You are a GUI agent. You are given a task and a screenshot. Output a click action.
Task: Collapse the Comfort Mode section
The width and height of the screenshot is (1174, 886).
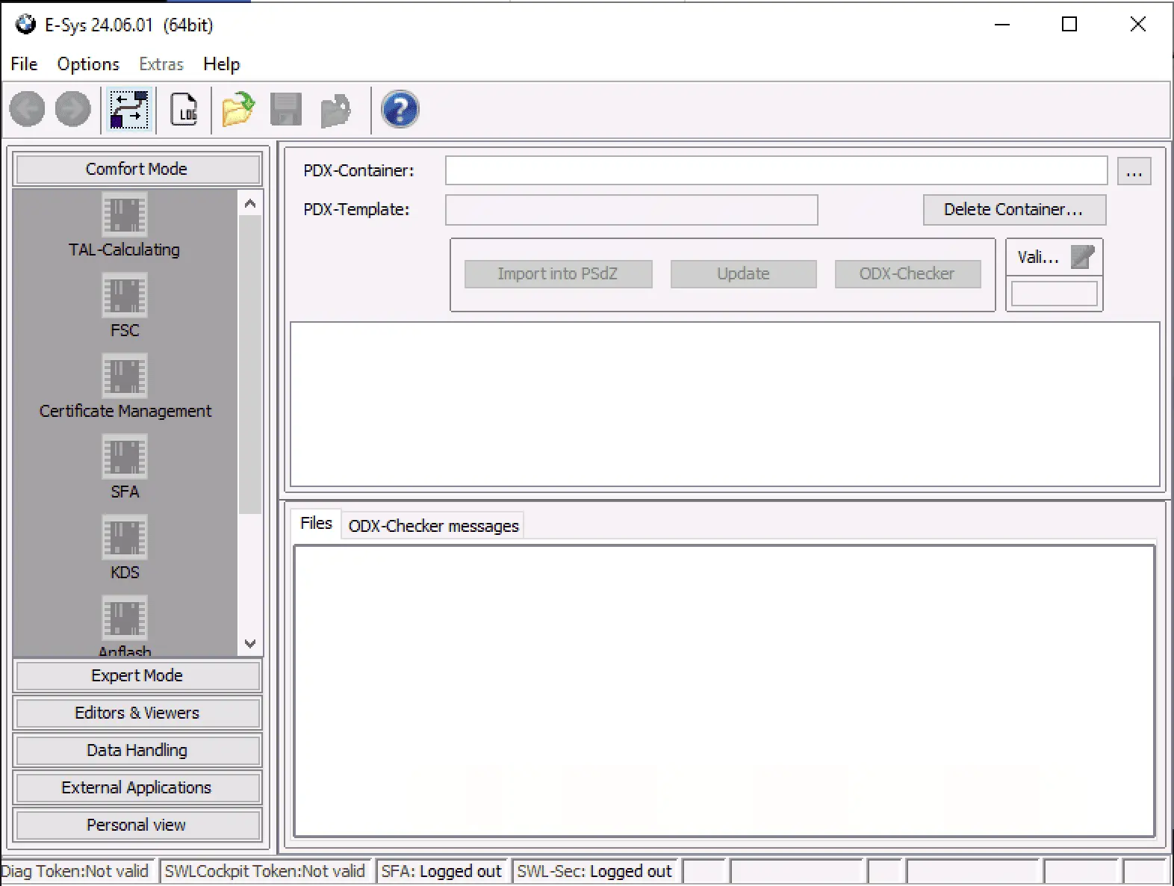(137, 169)
